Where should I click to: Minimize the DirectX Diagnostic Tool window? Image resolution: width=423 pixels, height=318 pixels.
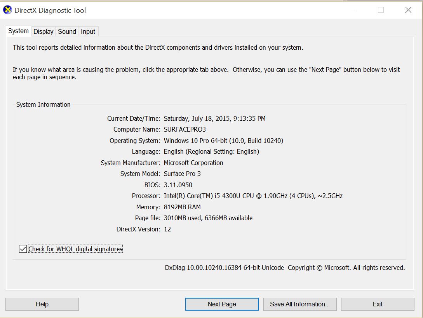(354, 10)
